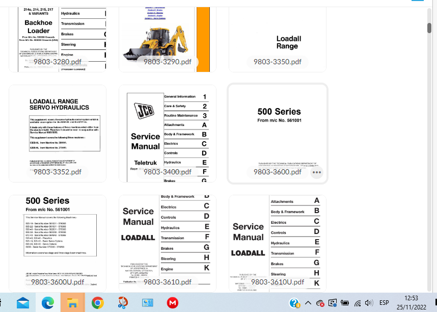Open the 9803-3400.pdf Teletruk manual thumbnail
This screenshot has width=437, height=312.
click(168, 133)
